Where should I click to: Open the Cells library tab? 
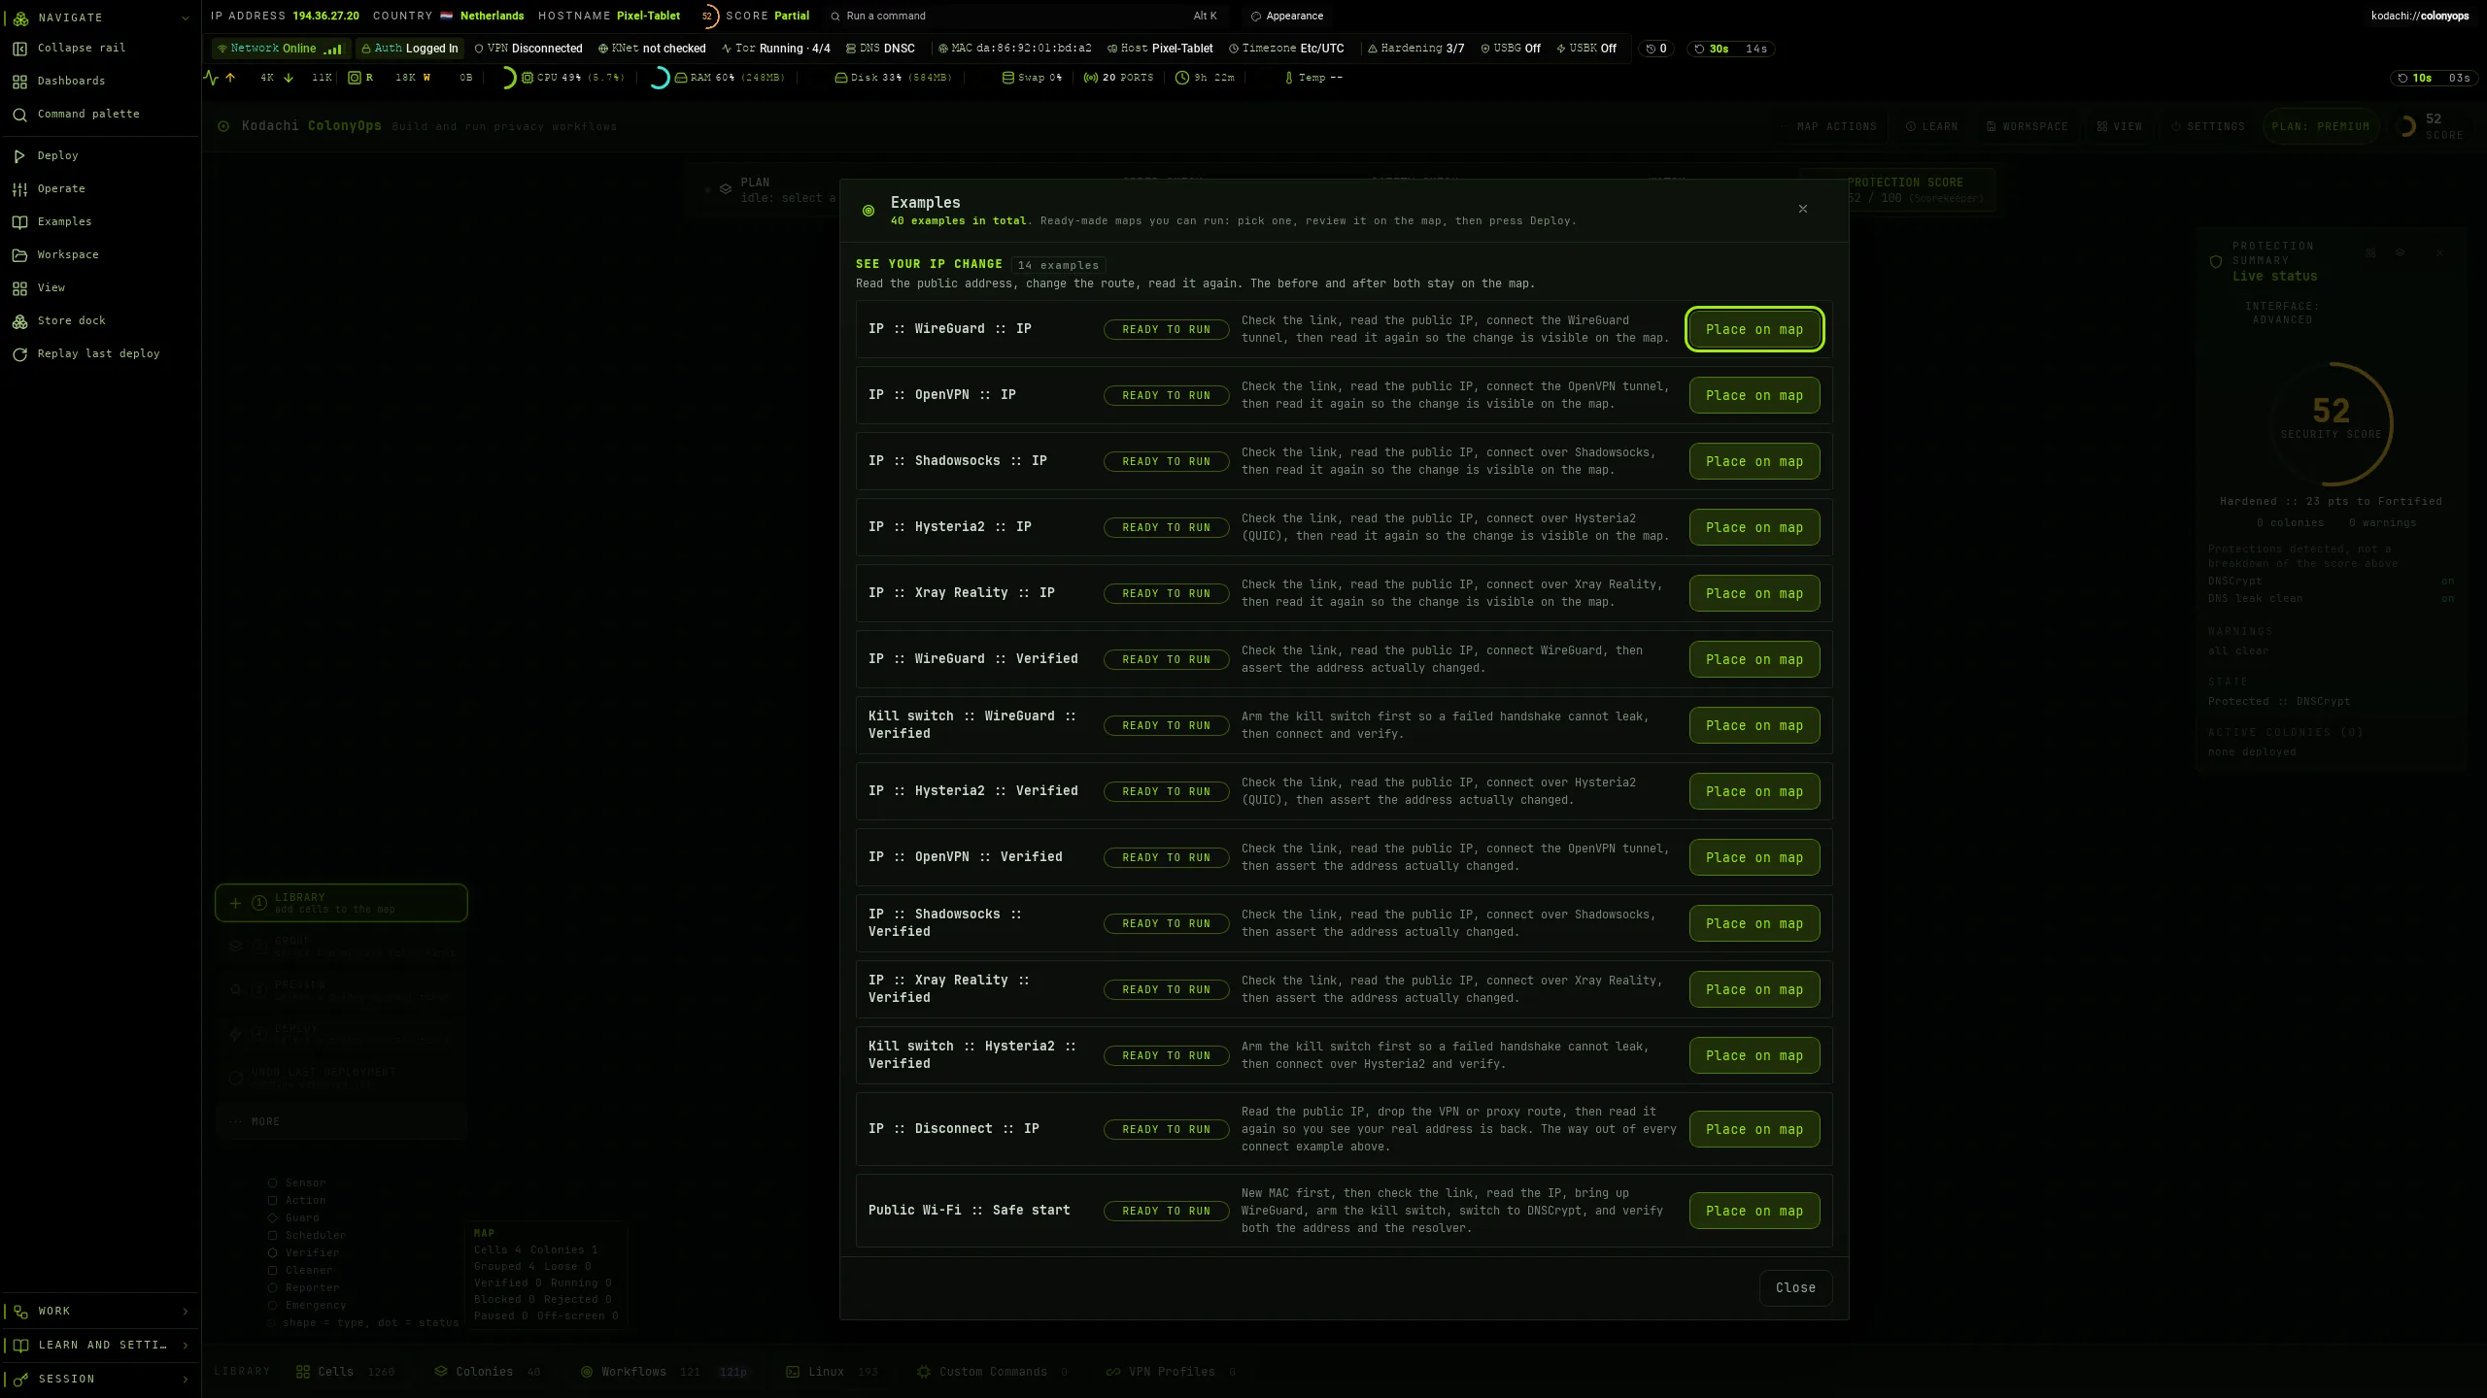click(x=346, y=1373)
